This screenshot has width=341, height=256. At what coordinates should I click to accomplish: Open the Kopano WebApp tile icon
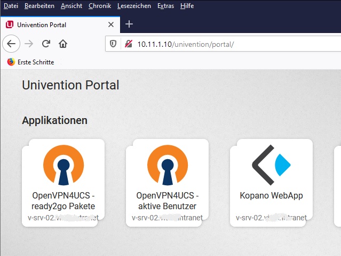click(272, 165)
